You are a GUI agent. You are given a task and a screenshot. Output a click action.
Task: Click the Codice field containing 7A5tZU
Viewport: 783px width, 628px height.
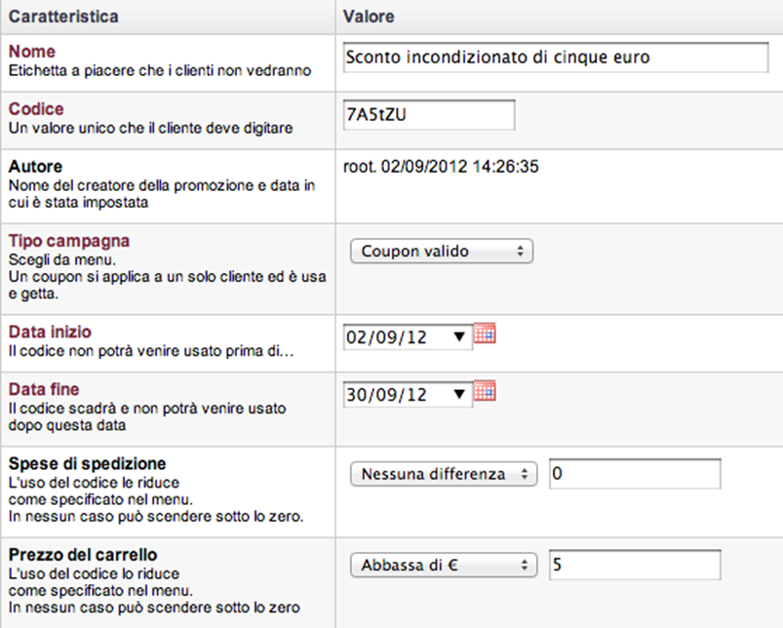429,114
